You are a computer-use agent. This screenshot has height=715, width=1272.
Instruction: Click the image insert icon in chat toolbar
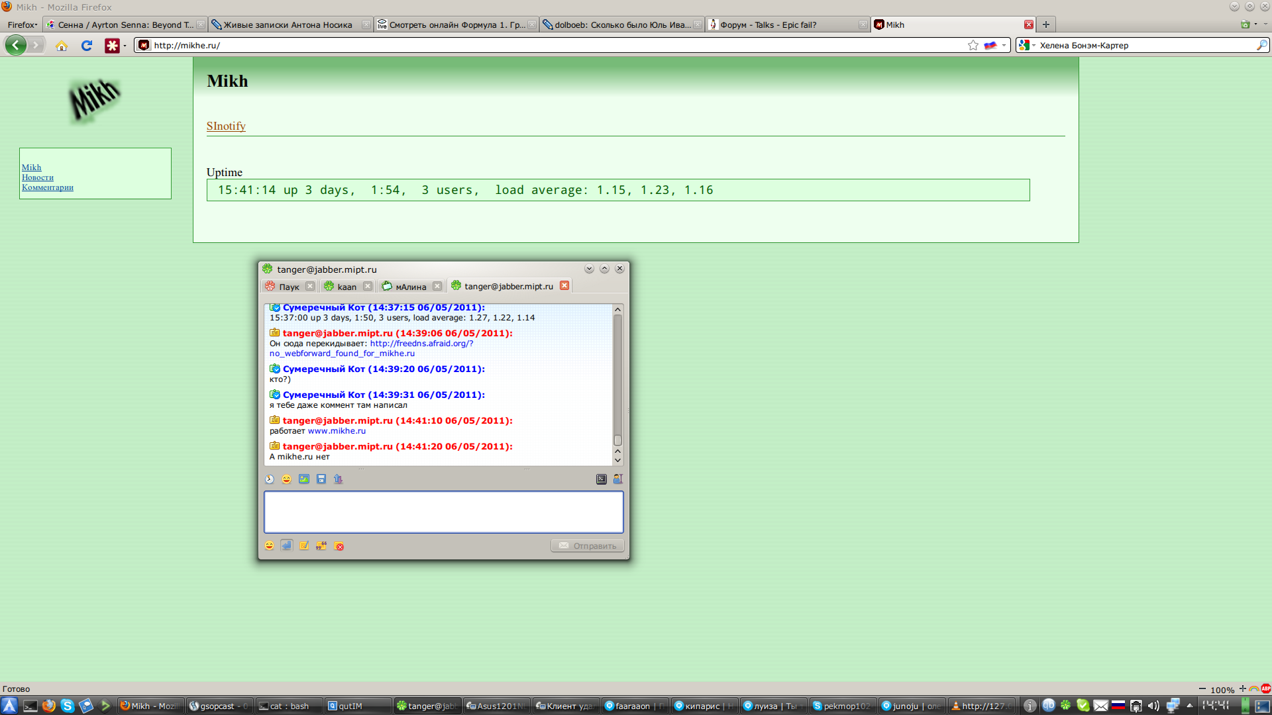coord(304,479)
